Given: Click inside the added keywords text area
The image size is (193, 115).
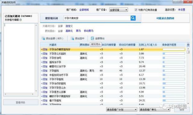Looking at the screenshot, I should click(19, 58).
